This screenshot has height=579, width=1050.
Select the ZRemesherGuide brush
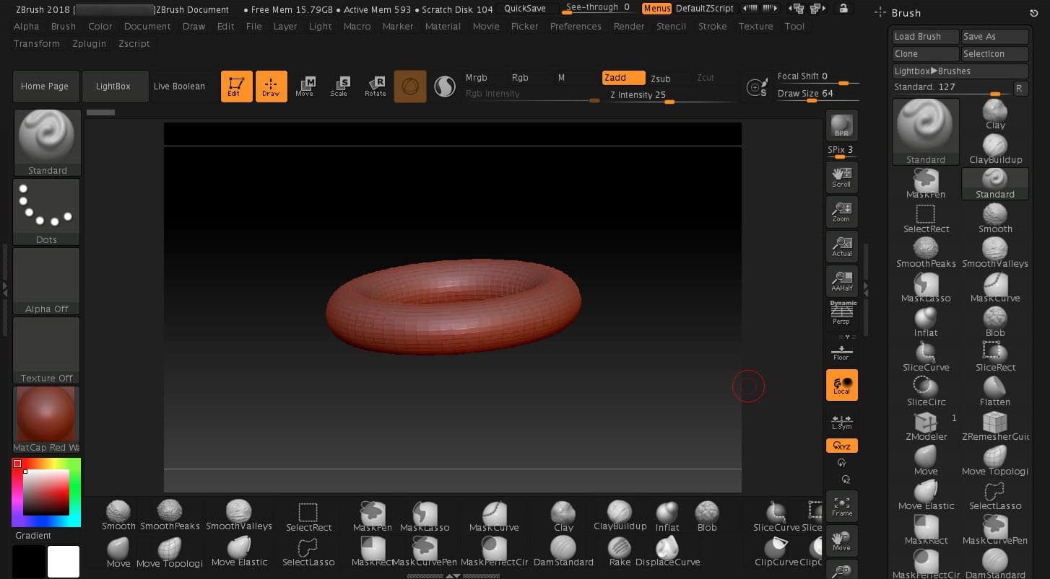995,425
